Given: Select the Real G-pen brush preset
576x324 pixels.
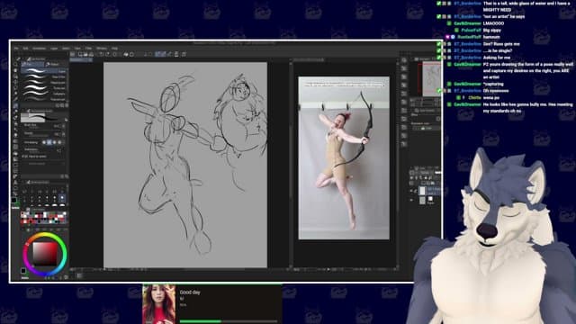Looking at the screenshot, I should [x=43, y=76].
